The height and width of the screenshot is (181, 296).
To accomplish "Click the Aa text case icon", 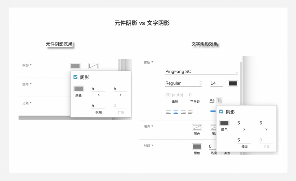I will click(x=212, y=100).
